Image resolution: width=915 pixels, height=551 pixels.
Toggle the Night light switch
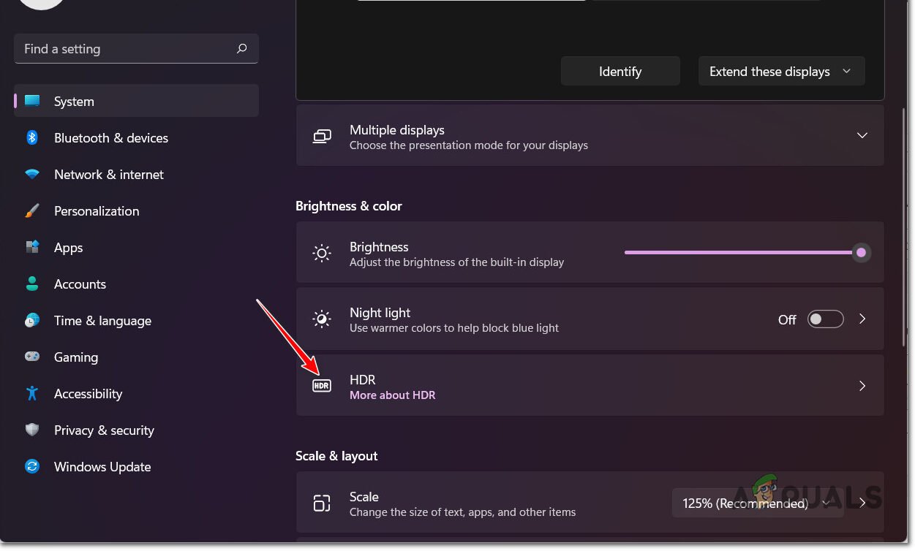pyautogui.click(x=825, y=319)
